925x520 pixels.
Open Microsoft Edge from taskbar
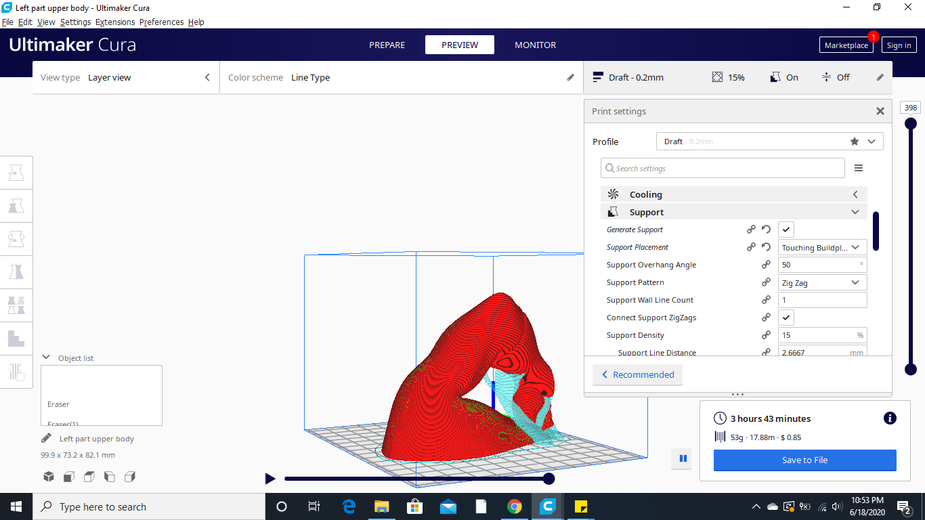(x=349, y=506)
